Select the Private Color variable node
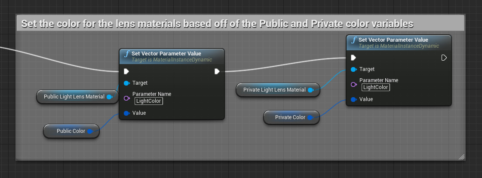Image resolution: width=482 pixels, height=178 pixels. click(287, 117)
